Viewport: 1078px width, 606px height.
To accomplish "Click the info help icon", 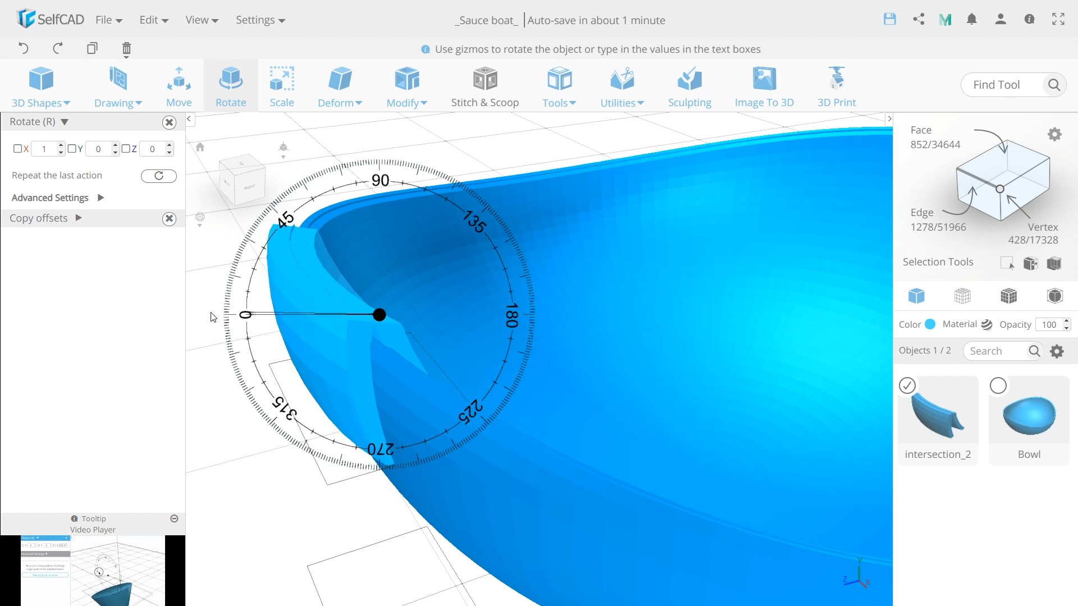I will [1029, 19].
